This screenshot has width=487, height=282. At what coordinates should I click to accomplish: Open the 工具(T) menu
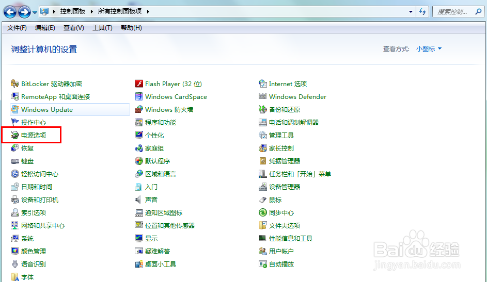click(x=102, y=28)
